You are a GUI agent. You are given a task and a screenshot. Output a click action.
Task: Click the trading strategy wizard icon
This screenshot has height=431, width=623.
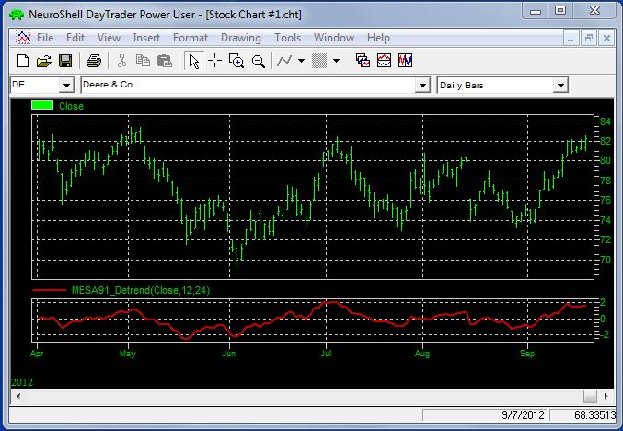405,61
